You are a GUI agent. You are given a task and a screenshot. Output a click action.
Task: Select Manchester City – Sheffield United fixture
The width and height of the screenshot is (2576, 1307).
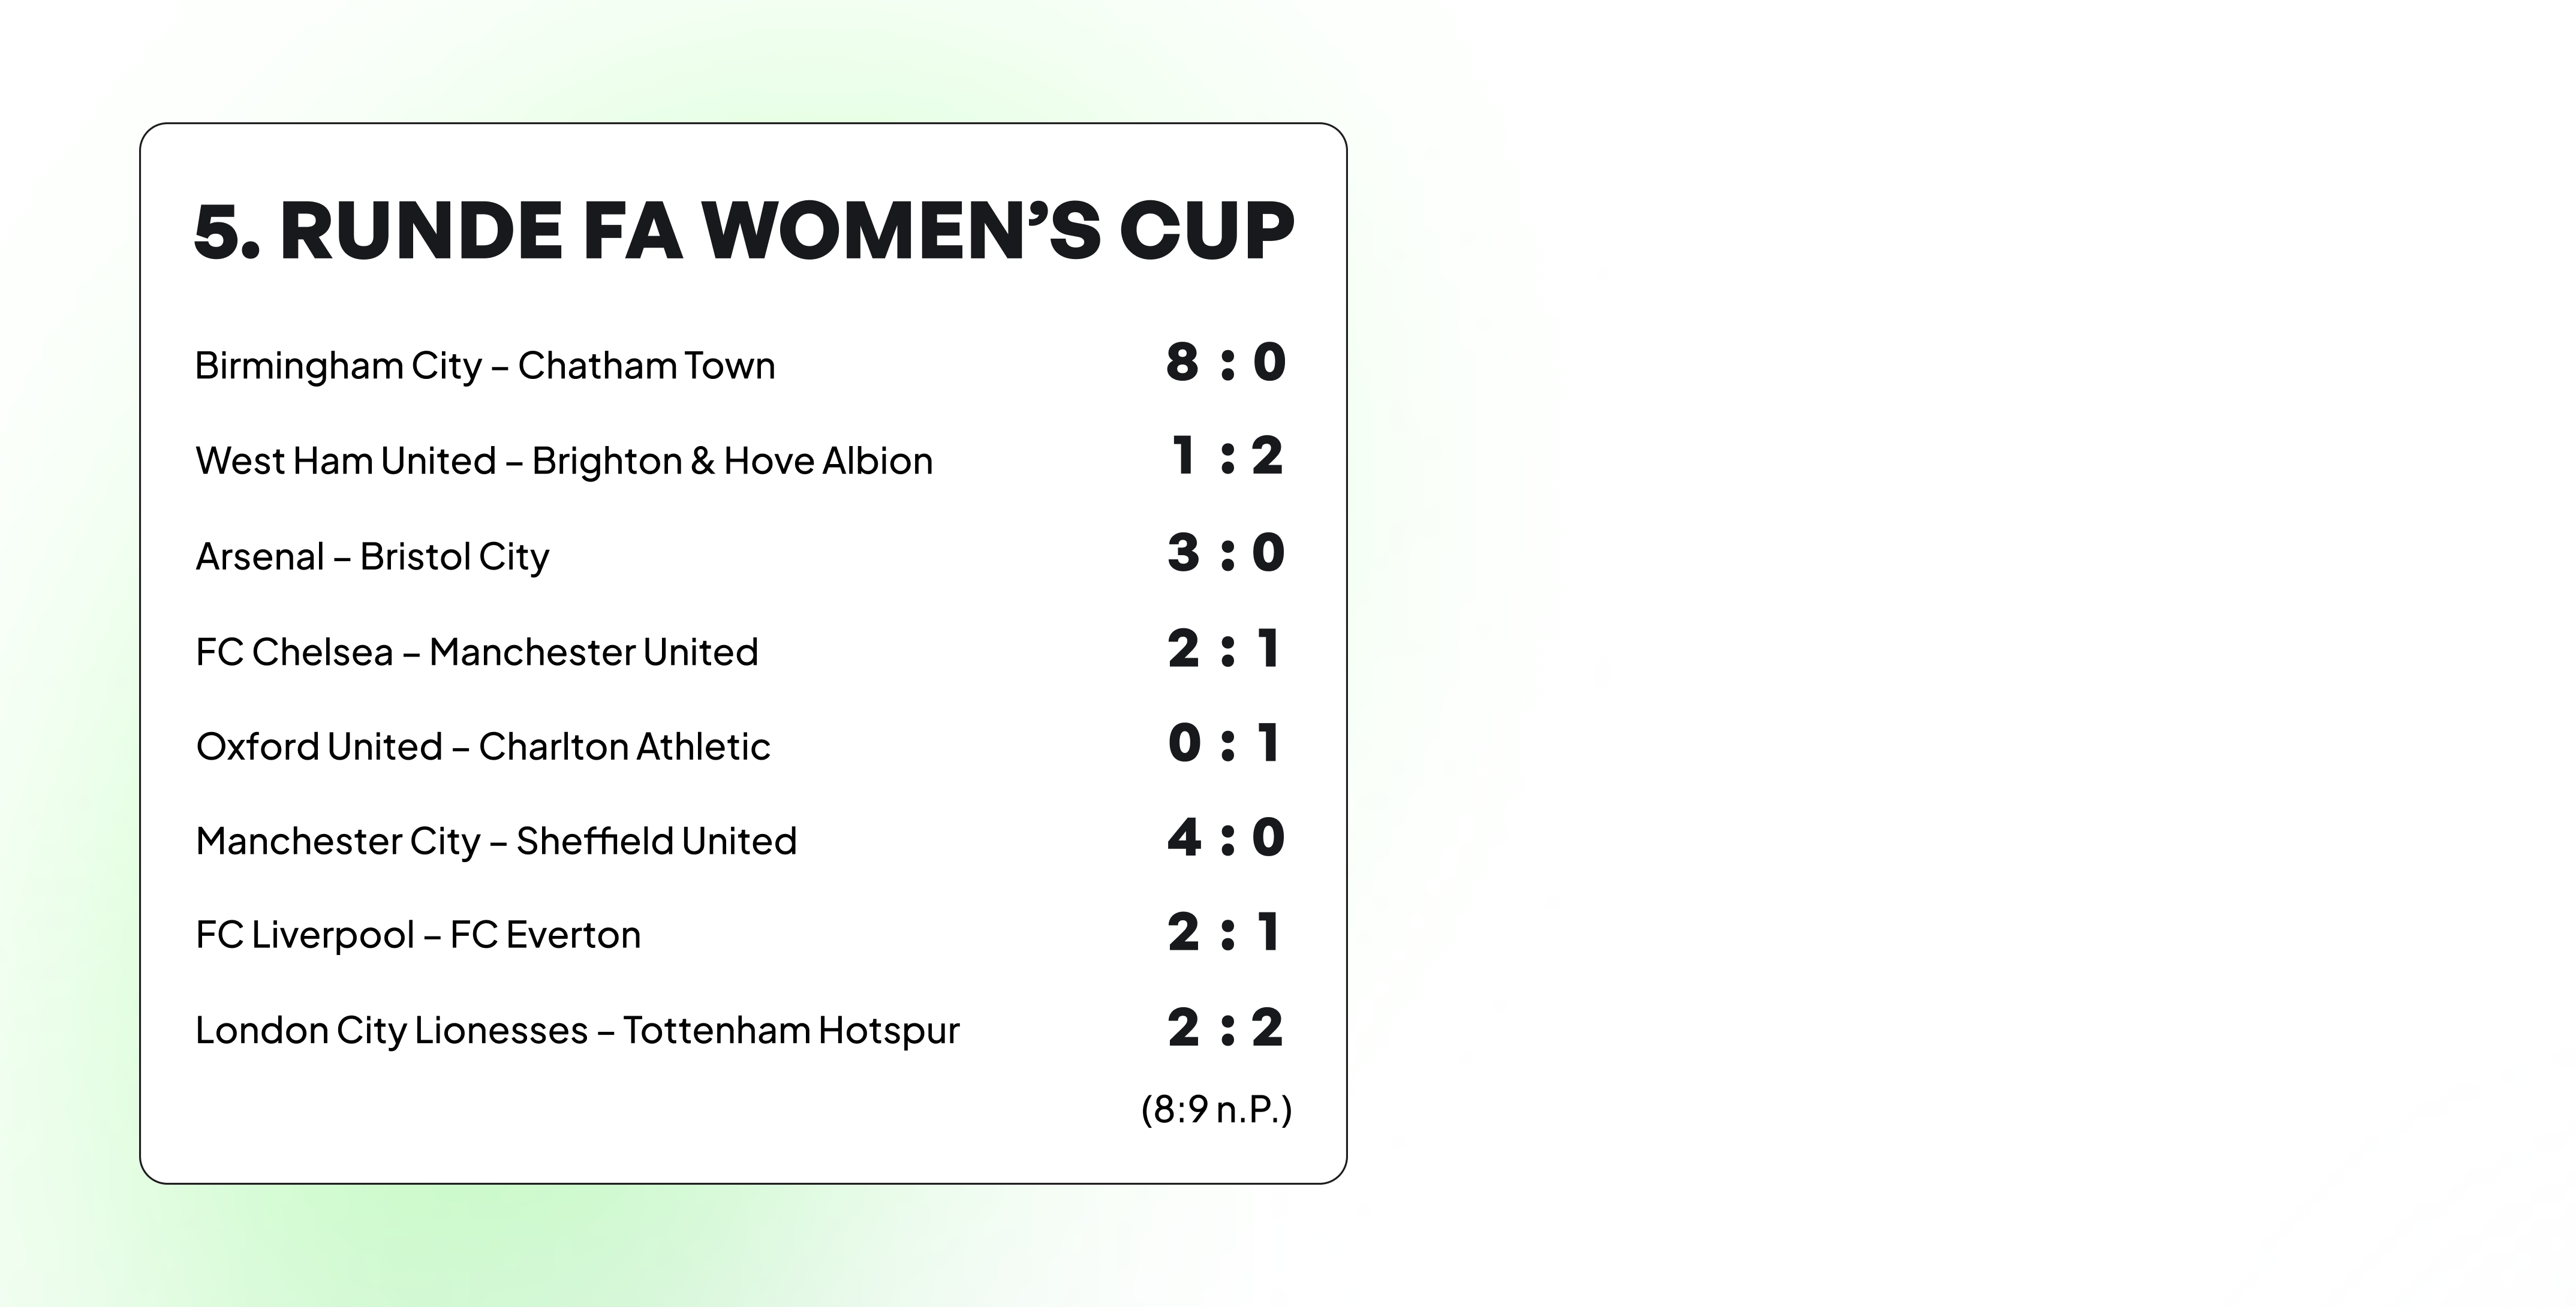(496, 842)
